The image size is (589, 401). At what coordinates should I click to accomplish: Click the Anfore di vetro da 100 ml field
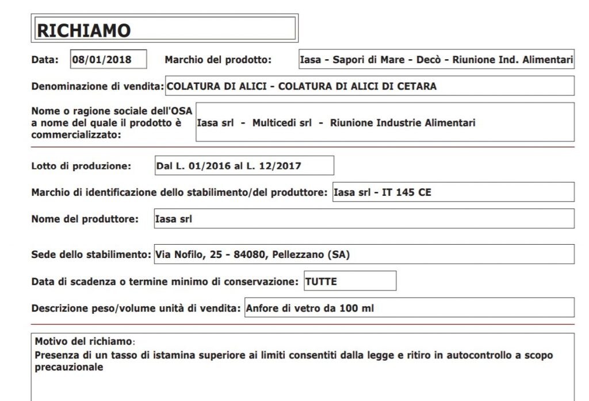click(x=410, y=307)
